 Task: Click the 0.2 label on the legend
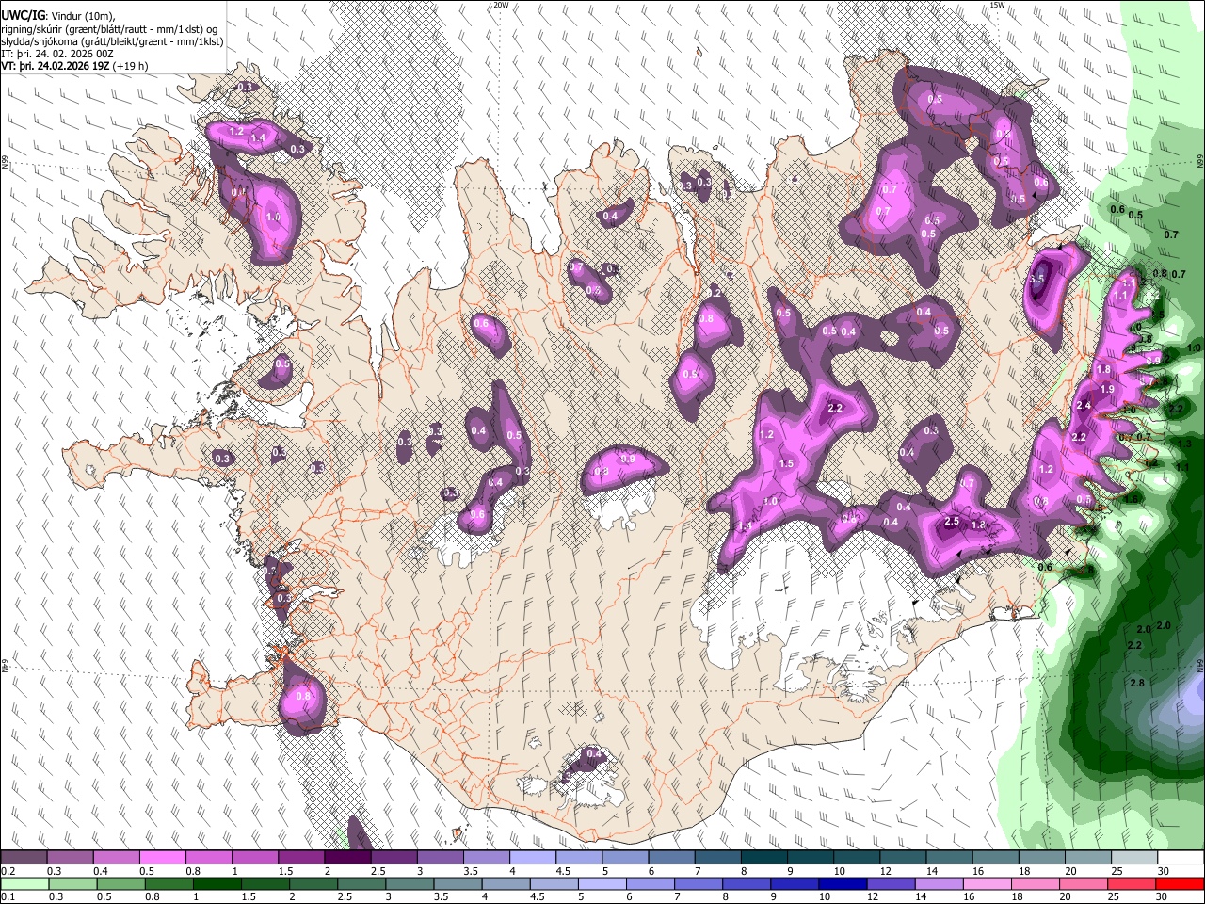pyautogui.click(x=8, y=872)
